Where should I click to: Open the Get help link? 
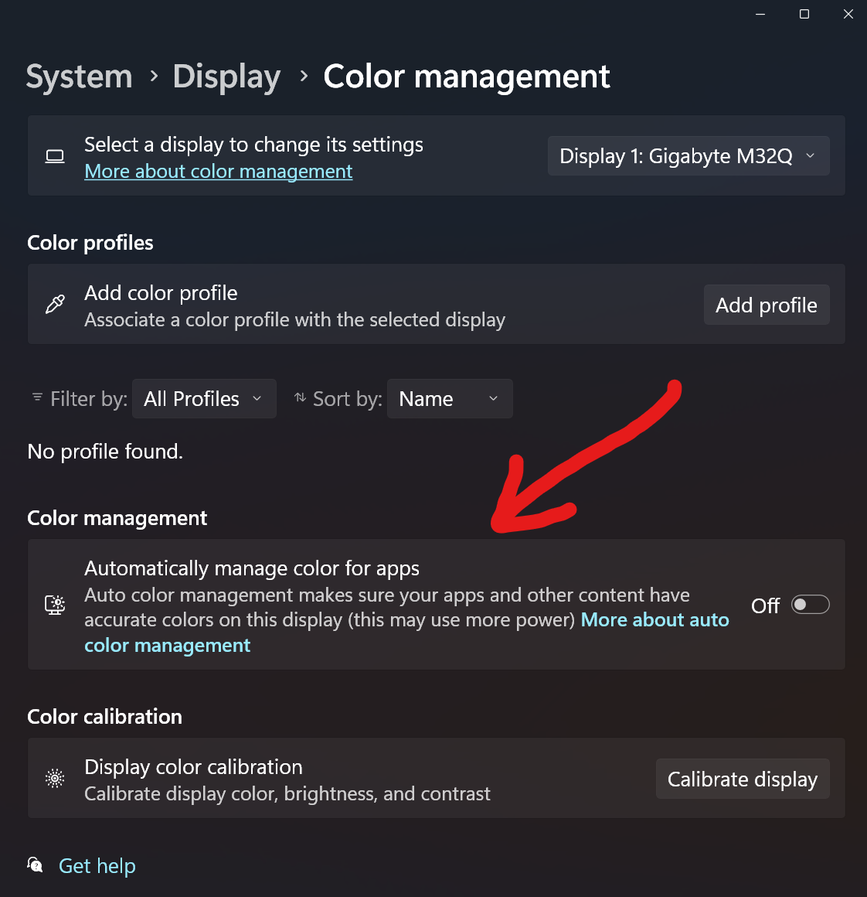click(97, 865)
